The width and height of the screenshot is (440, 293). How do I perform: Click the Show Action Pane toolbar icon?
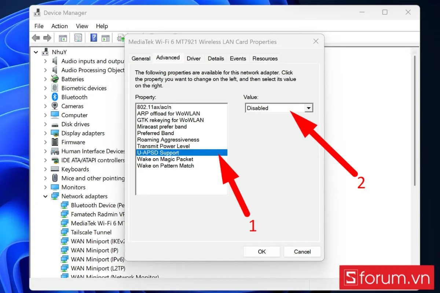point(106,38)
